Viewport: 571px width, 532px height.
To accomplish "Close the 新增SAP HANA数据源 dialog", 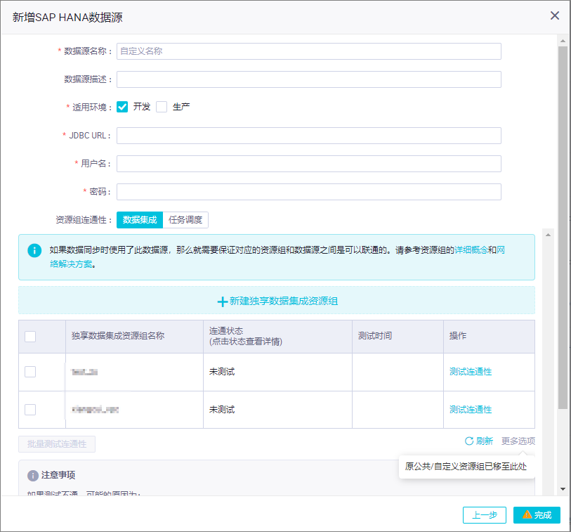I will coord(555,15).
